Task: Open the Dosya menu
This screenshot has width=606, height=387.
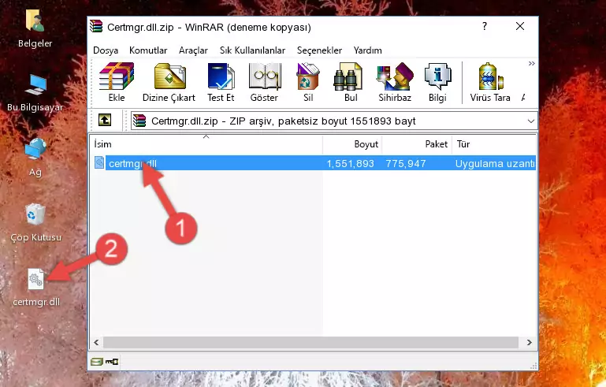Action: coord(106,50)
